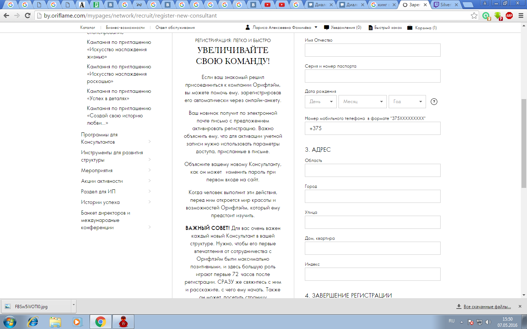Click the browser forward arrow

17,15
